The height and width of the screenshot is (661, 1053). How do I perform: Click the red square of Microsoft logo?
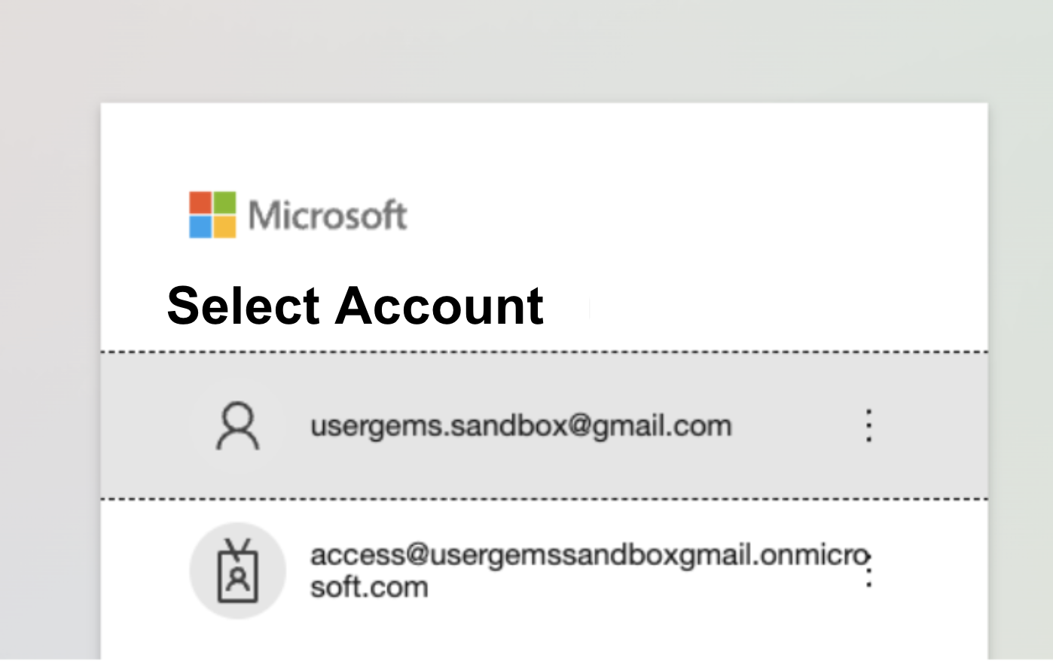tap(200, 203)
